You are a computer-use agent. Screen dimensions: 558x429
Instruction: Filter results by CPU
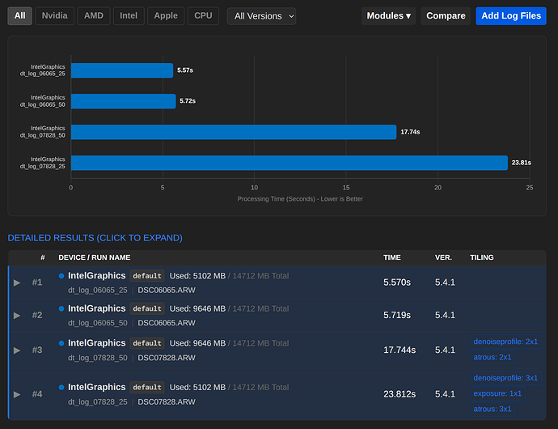(203, 16)
